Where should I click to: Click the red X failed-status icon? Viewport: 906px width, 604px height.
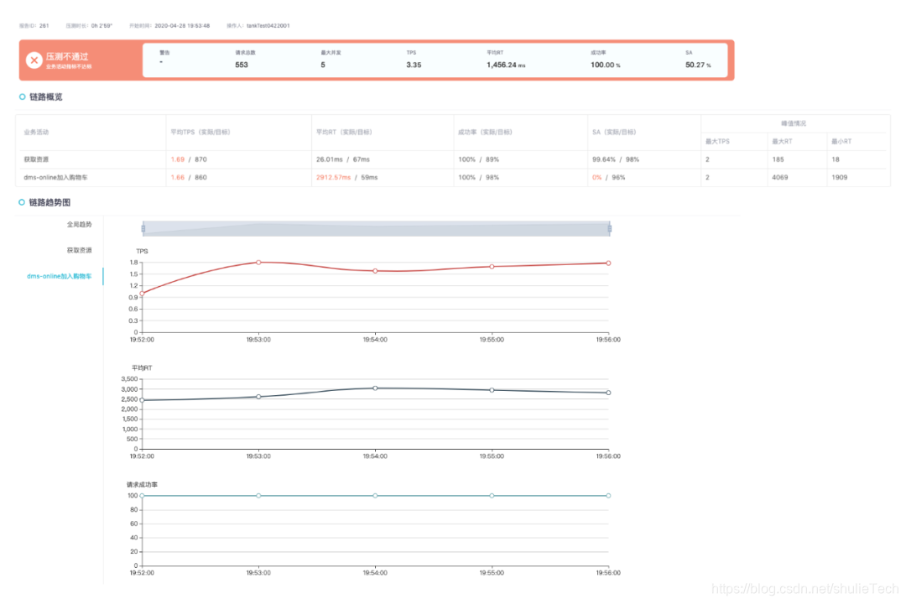click(x=34, y=60)
